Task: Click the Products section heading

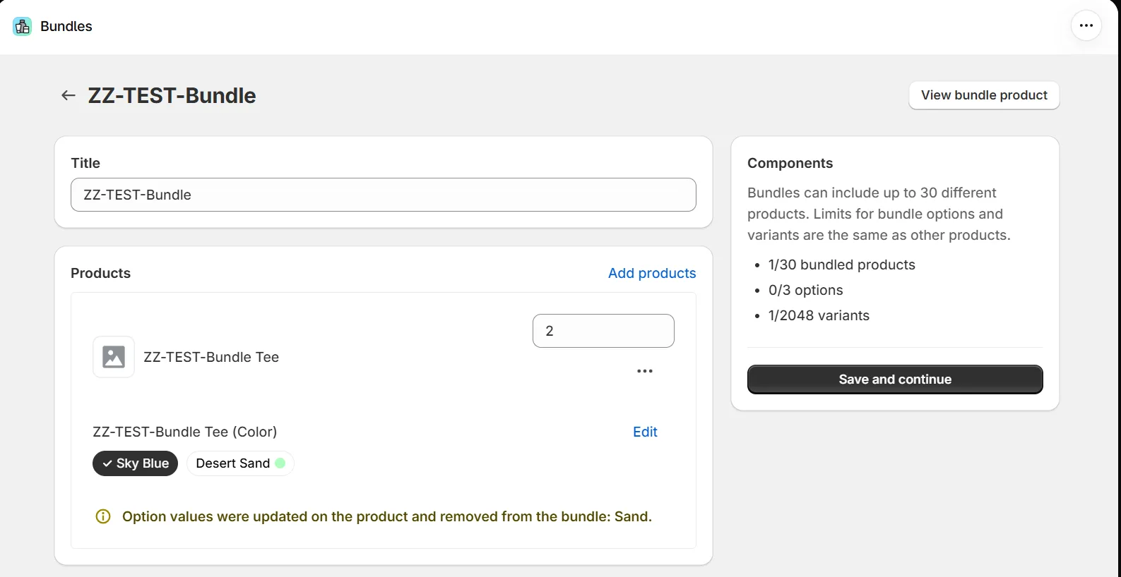Action: pyautogui.click(x=101, y=273)
